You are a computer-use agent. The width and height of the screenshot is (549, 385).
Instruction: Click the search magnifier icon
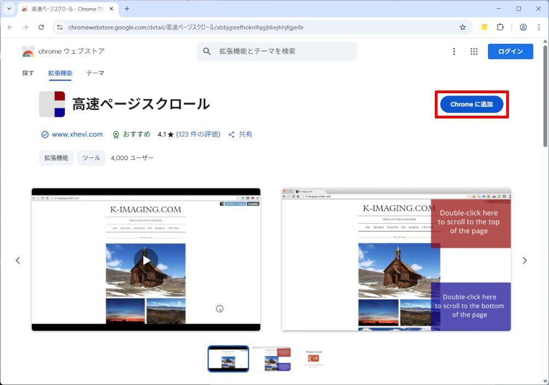207,52
